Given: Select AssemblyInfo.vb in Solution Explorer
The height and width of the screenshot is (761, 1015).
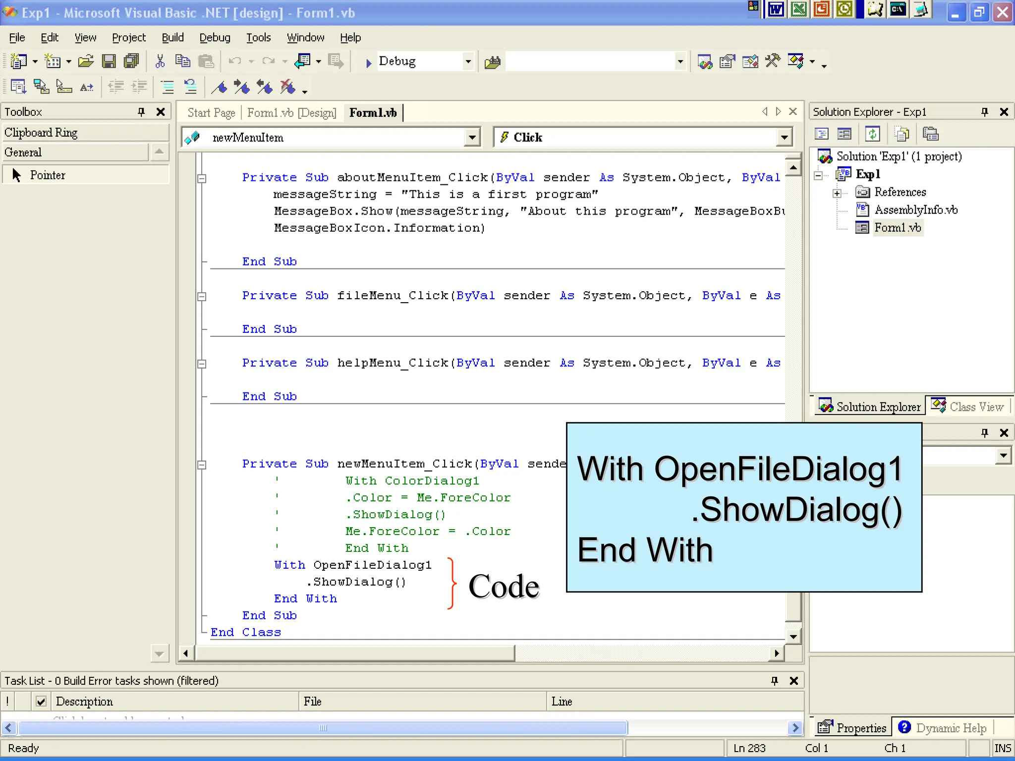Looking at the screenshot, I should coord(916,210).
